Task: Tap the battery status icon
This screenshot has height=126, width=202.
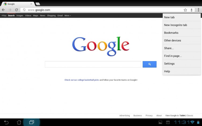Action: click(x=198, y=122)
